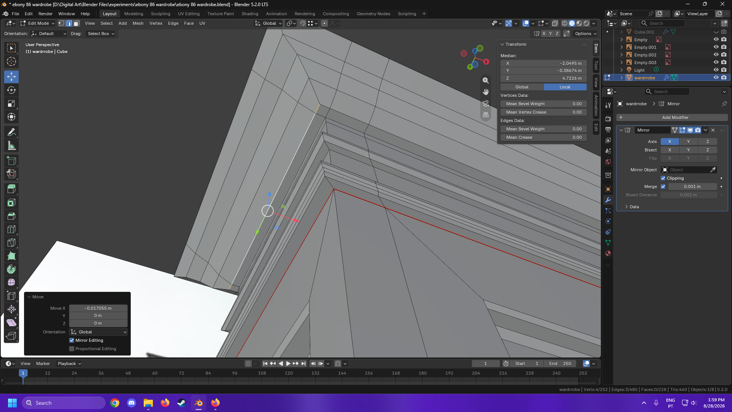Switch Median coordinates to Global
Viewport: 732px width, 412px height.
point(522,87)
